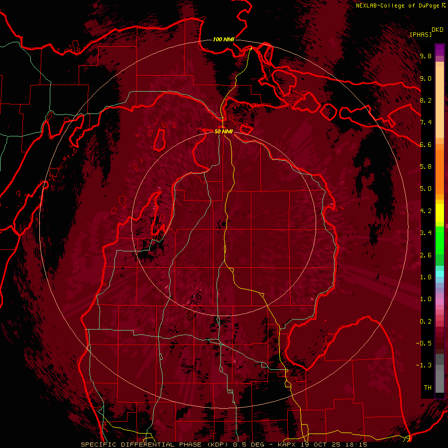Click the "50 NMI" range ring label
The image size is (448, 448).
tap(224, 131)
